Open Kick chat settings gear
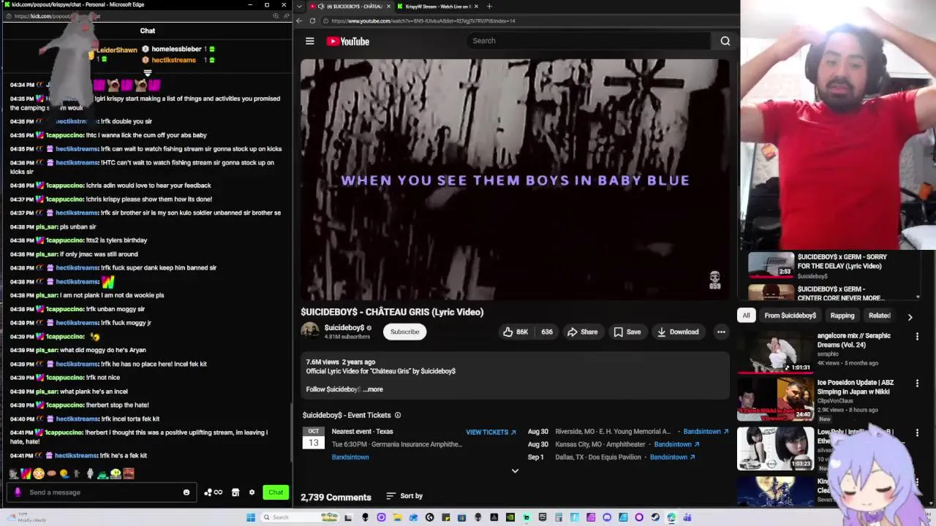The height and width of the screenshot is (526, 936). (x=252, y=492)
